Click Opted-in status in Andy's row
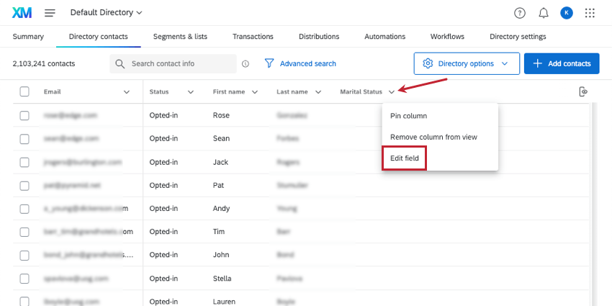The height and width of the screenshot is (306, 612). click(163, 209)
